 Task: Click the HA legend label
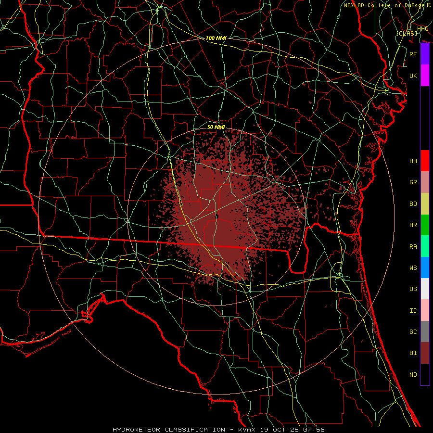413,161
